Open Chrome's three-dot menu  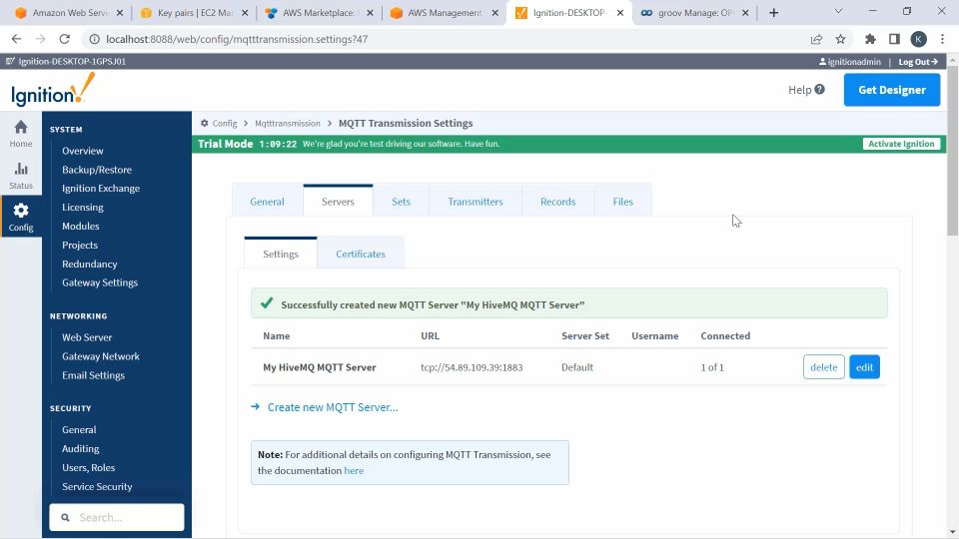(942, 39)
